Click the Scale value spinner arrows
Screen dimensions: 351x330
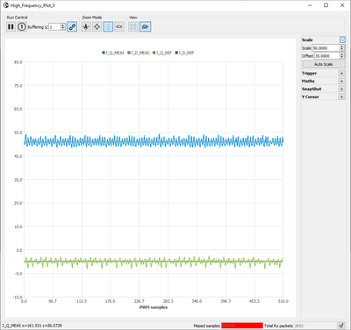pos(342,48)
